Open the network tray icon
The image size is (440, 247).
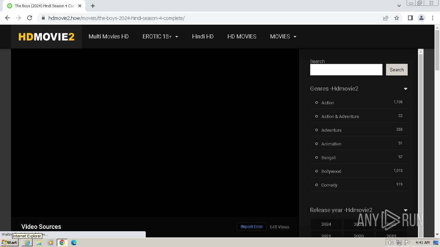pos(399,243)
